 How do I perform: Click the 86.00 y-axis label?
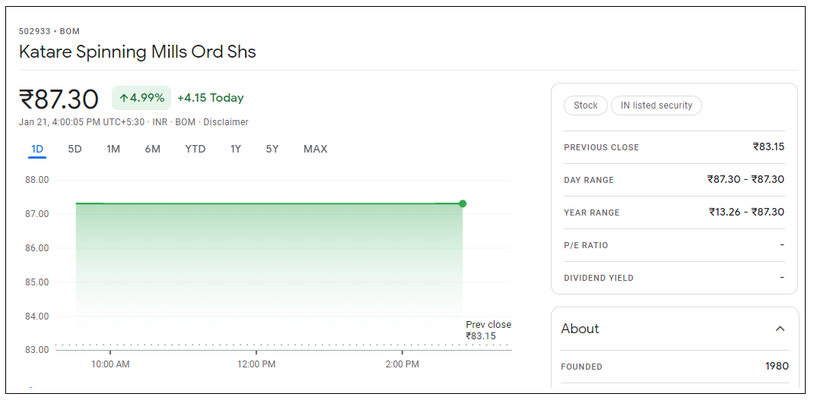37,248
